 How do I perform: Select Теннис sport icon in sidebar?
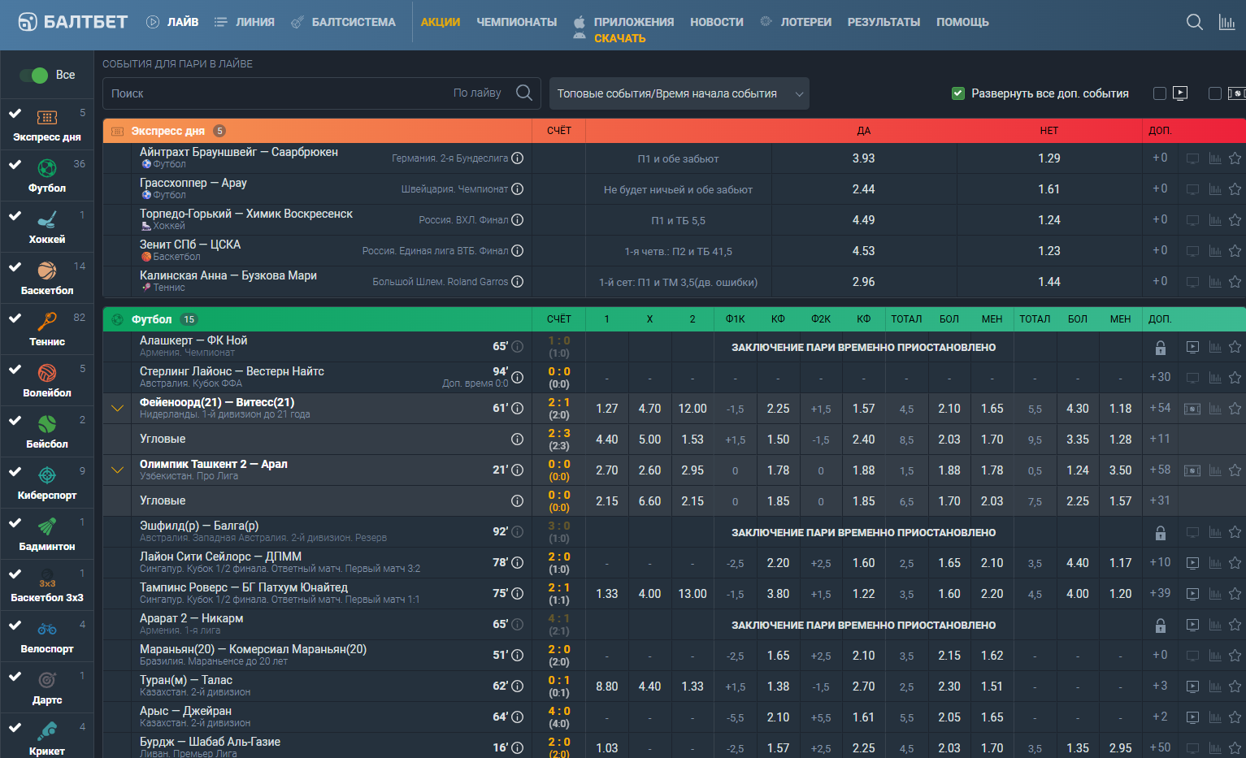pyautogui.click(x=47, y=322)
